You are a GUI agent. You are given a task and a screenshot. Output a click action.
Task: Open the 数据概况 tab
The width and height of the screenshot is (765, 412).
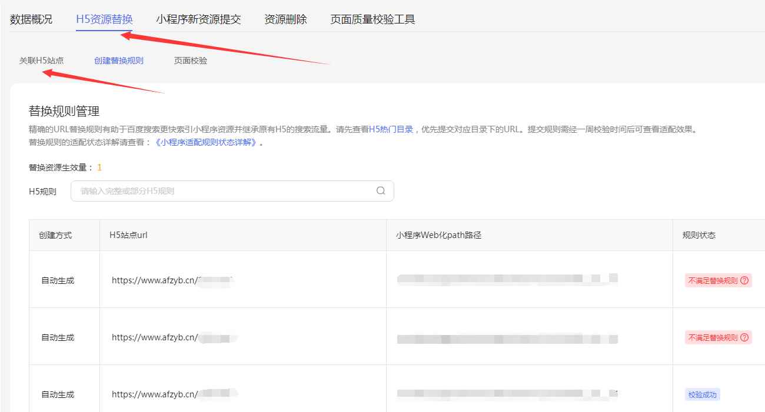tap(31, 19)
